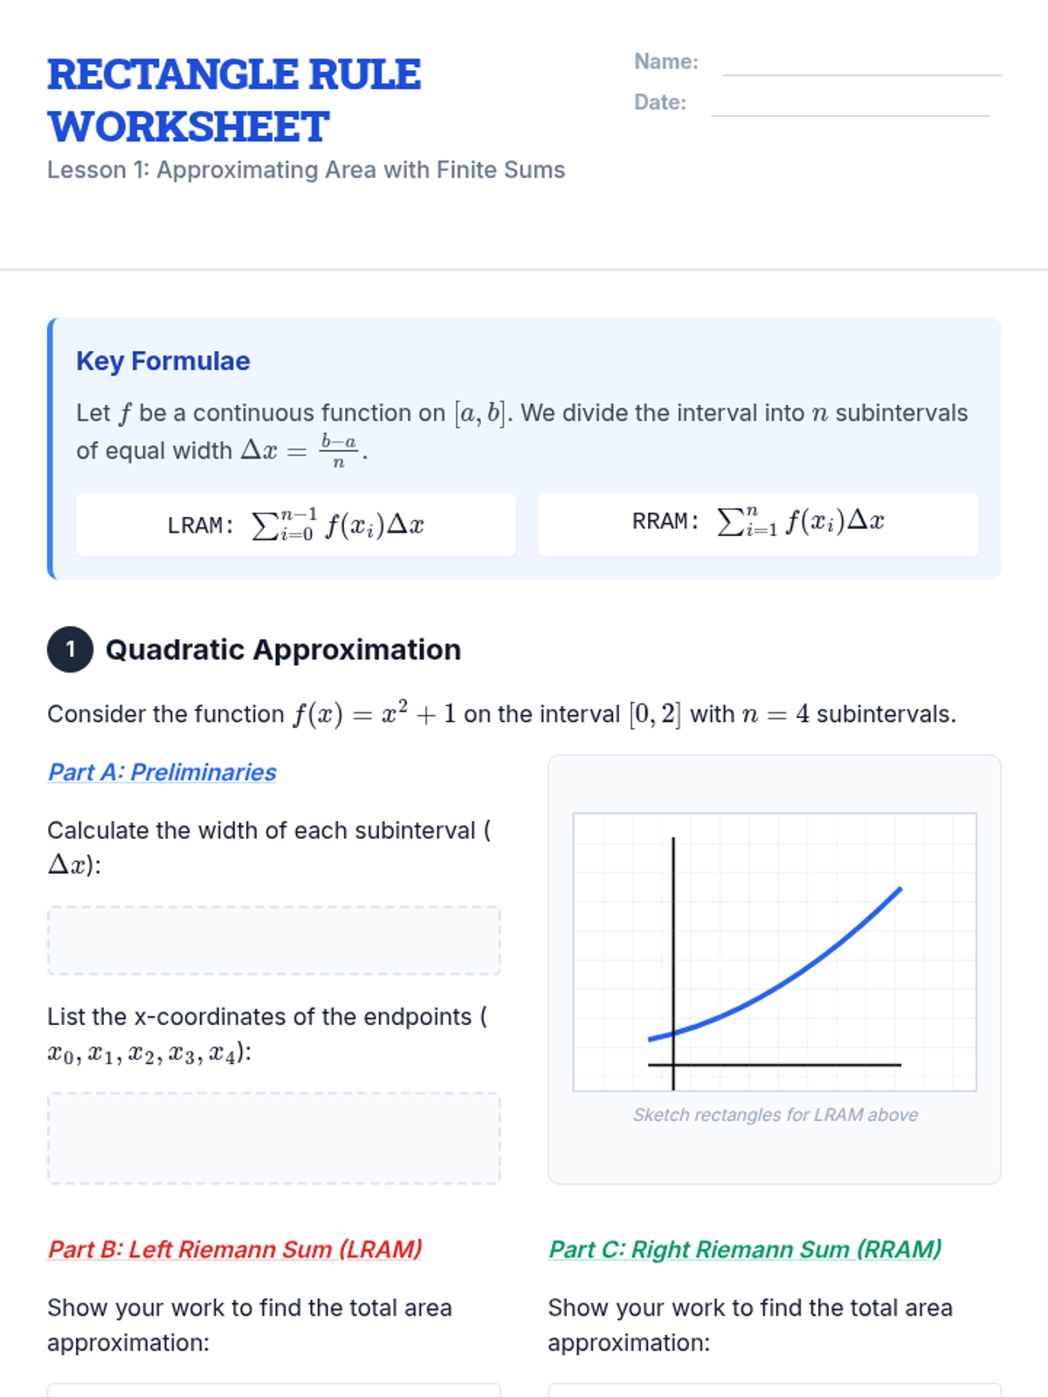
Task: Click the graph's vertical y-axis line
Action: [x=673, y=943]
